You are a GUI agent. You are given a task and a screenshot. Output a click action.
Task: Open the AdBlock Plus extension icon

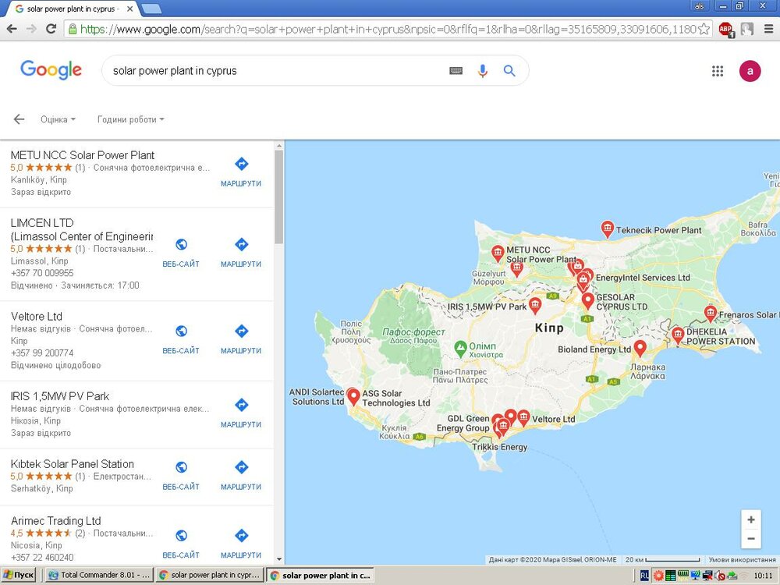[x=725, y=29]
